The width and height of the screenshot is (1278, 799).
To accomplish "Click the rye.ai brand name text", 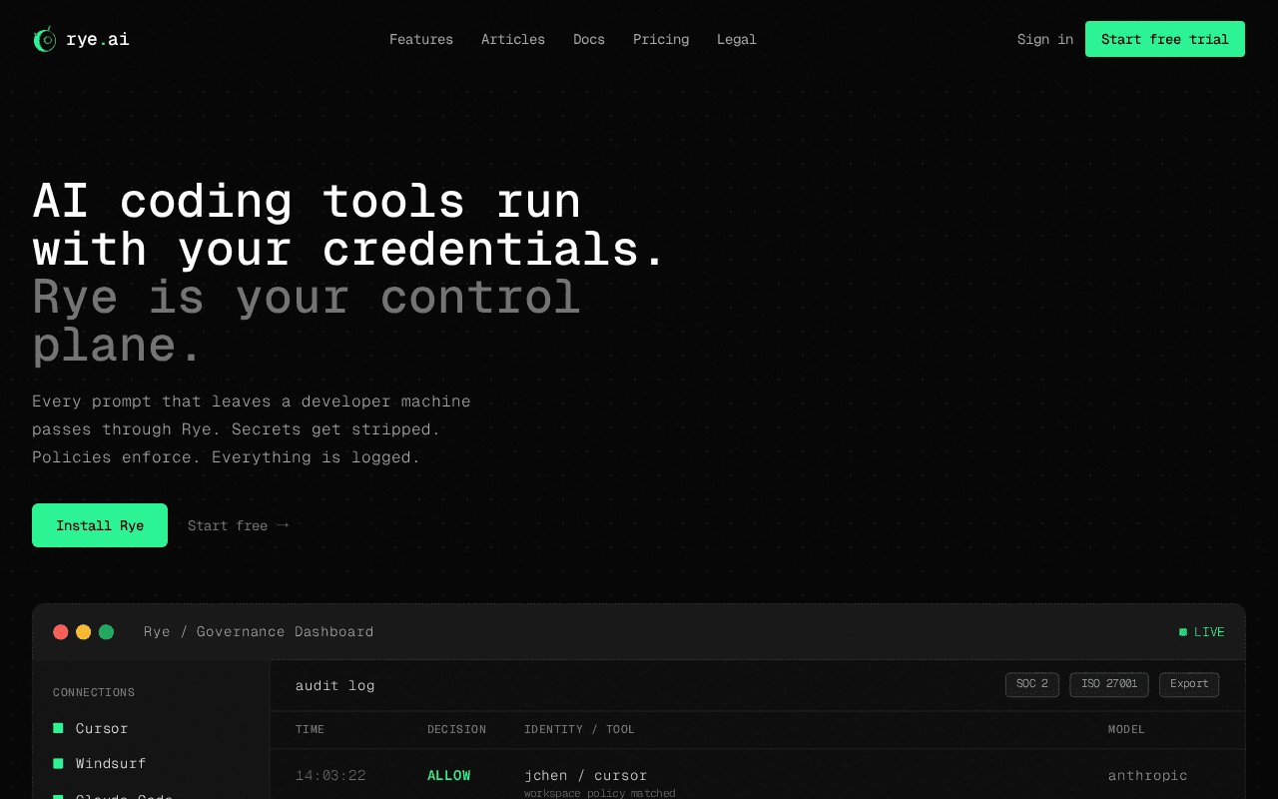I will [x=98, y=39].
